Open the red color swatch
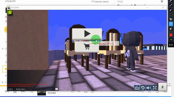The image size is (174, 97). pos(171,35)
